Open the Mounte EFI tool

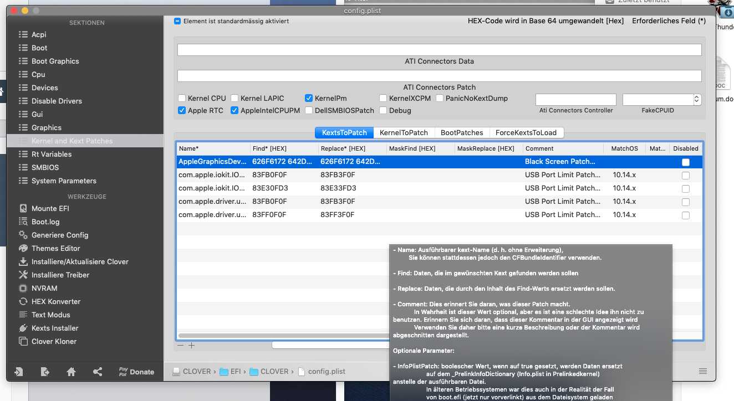click(50, 208)
